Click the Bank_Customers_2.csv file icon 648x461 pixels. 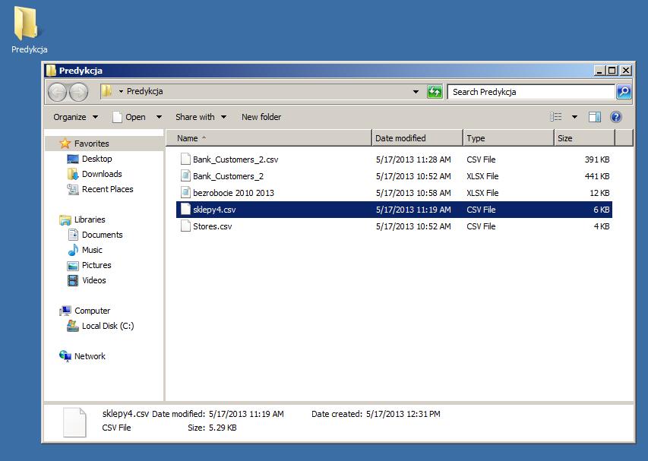(185, 159)
